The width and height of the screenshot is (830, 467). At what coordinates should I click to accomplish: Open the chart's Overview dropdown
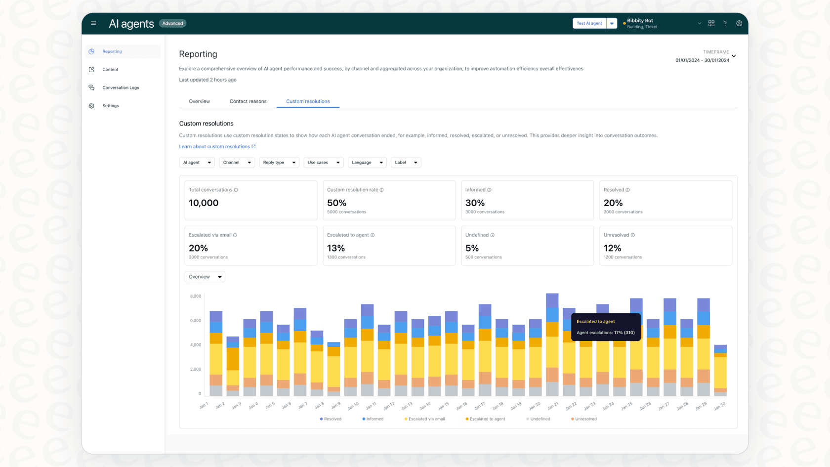(205, 276)
